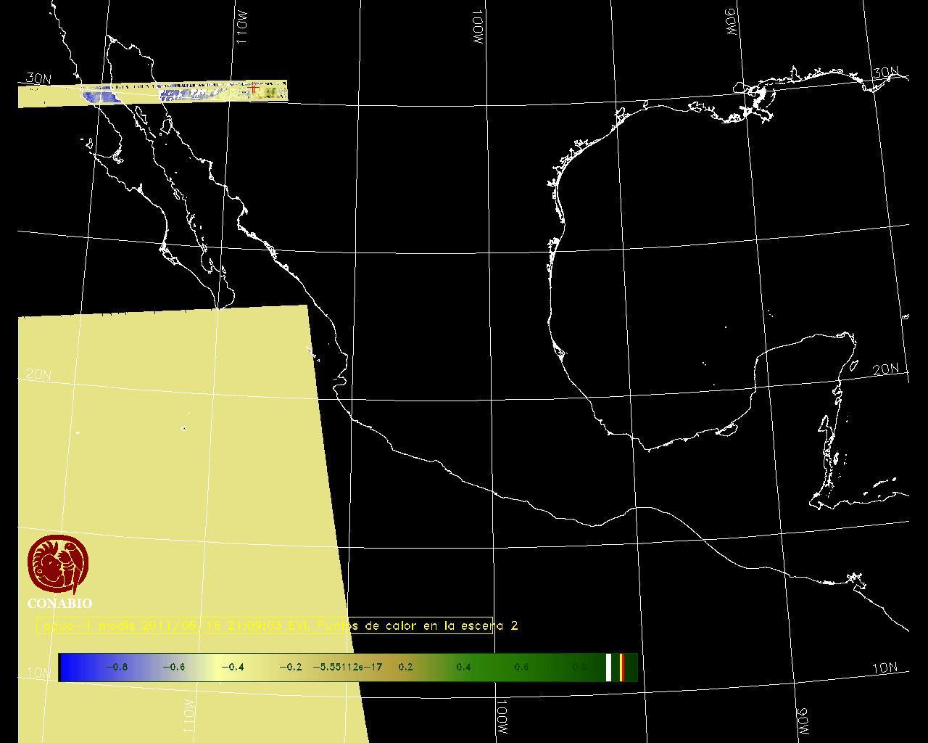Click the CONABIO parrot logo
Image resolution: width=928 pixels, height=743 pixels.
pos(58,564)
